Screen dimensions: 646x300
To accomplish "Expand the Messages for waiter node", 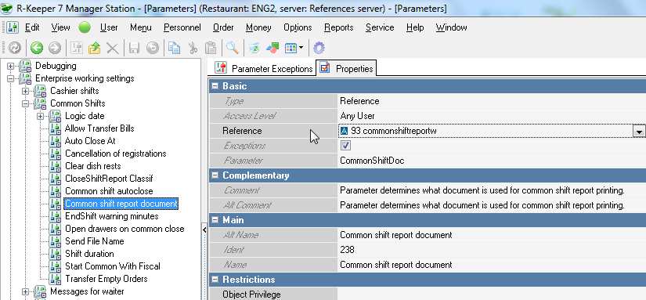I will tap(26, 291).
